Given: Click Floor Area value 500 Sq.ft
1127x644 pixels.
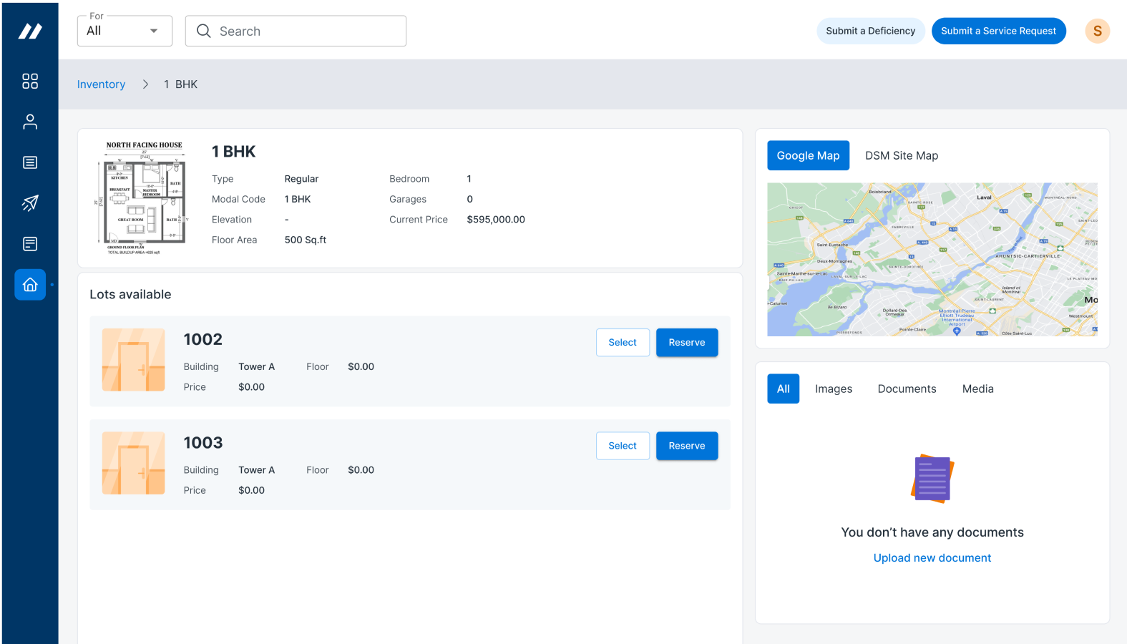Looking at the screenshot, I should [306, 240].
